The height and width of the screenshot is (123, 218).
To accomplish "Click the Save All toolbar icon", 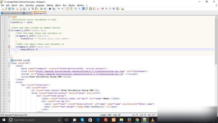I will tap(13, 9).
